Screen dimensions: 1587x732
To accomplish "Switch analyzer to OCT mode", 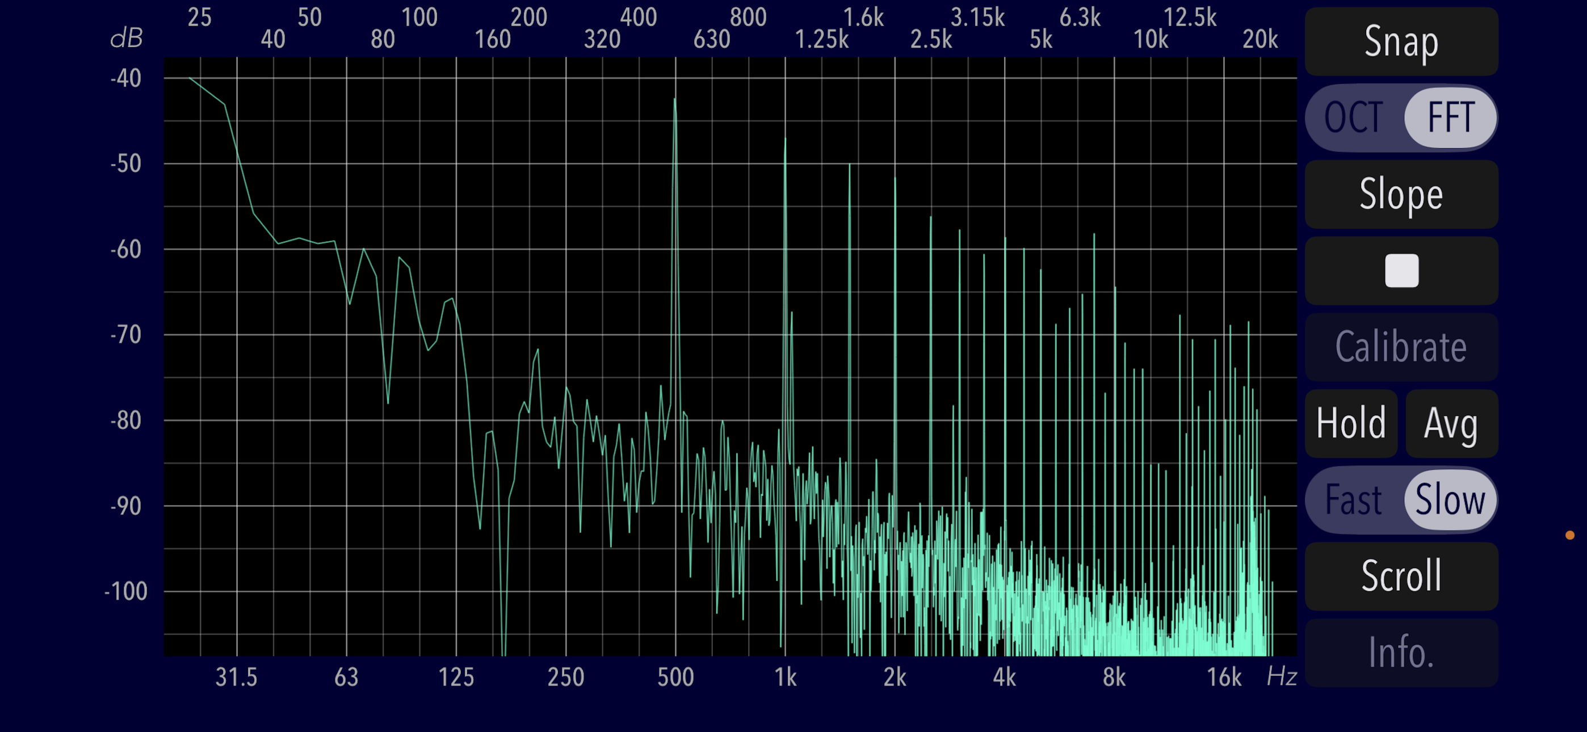I will pyautogui.click(x=1354, y=117).
